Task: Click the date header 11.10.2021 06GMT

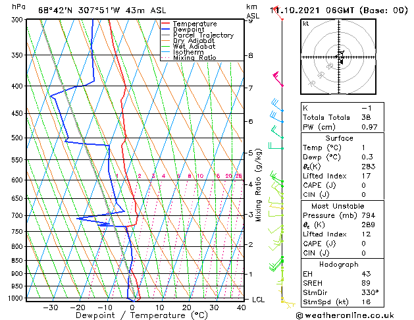Action: pyautogui.click(x=338, y=11)
